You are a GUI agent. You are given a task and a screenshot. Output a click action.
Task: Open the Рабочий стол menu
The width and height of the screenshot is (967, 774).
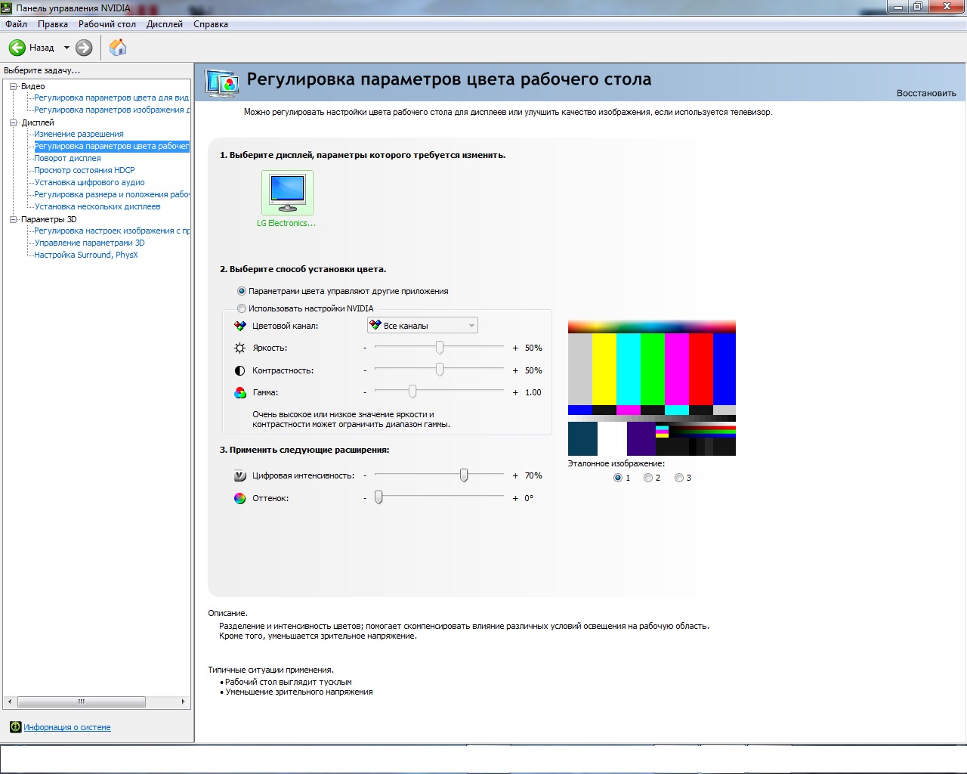pos(107,24)
